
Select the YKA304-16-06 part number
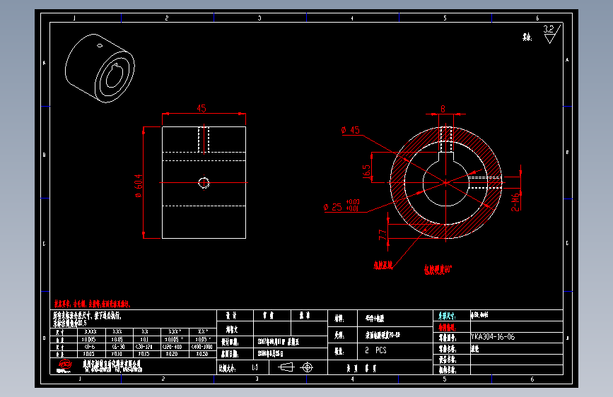(x=493, y=337)
